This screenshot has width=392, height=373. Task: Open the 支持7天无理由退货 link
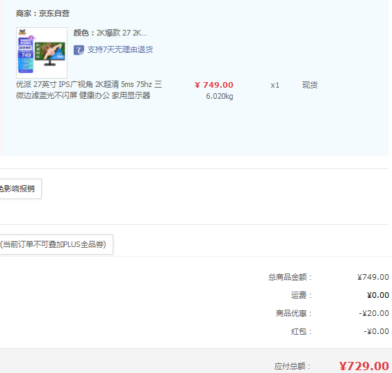coord(120,49)
